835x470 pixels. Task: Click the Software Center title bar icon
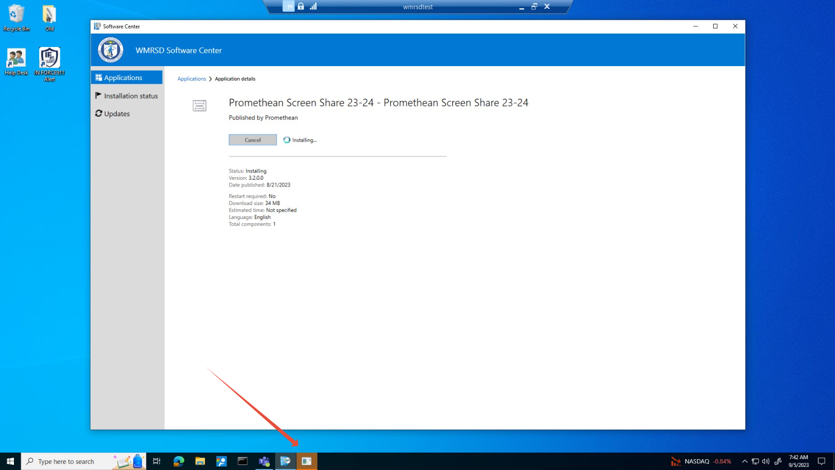click(97, 26)
